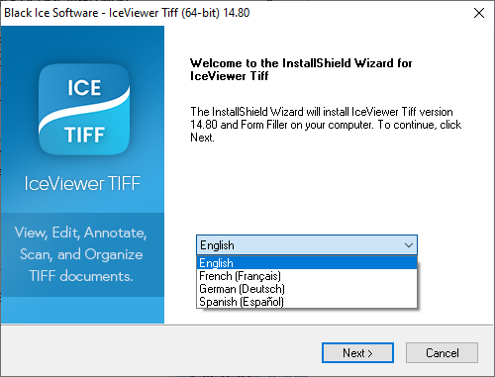This screenshot has width=495, height=377.
Task: Cancel the IceViewer Tiff installation
Action: point(442,352)
